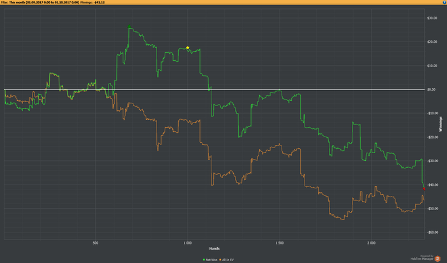Click the '-$30.00' y-axis label
The width and height of the screenshot is (447, 263).
432,161
